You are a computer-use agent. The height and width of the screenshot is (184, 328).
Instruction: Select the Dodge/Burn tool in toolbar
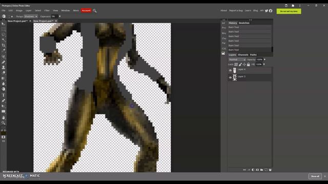pyautogui.click(x=4, y=89)
